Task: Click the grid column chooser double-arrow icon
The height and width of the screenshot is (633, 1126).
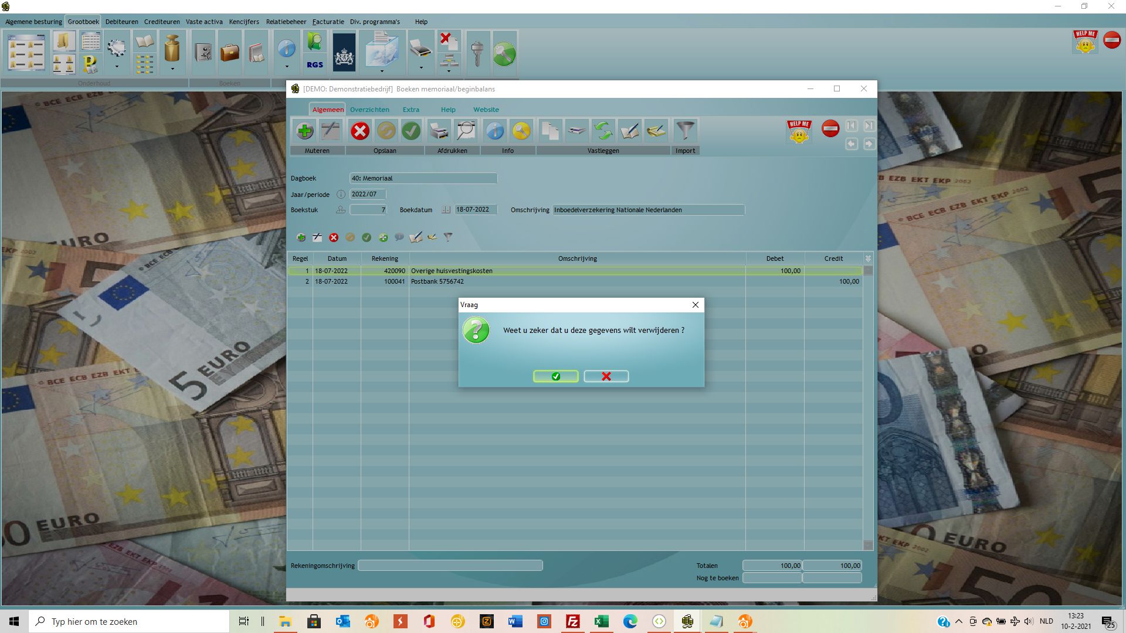Action: (868, 258)
